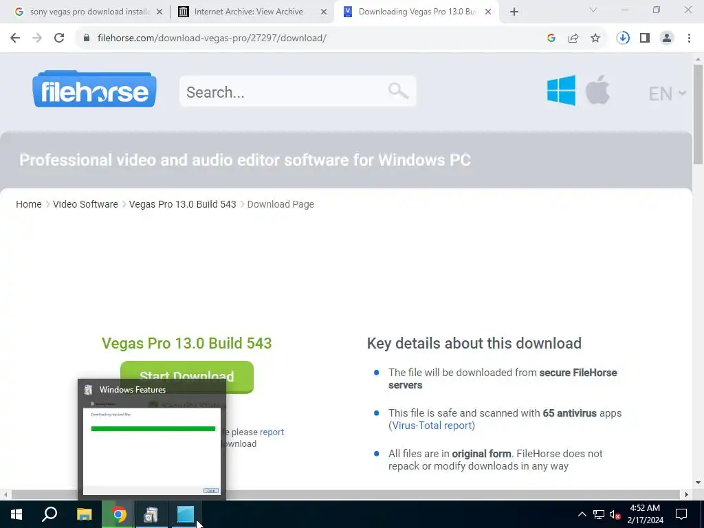704x528 pixels.
Task: Expand the EN language dropdown
Action: click(x=667, y=93)
